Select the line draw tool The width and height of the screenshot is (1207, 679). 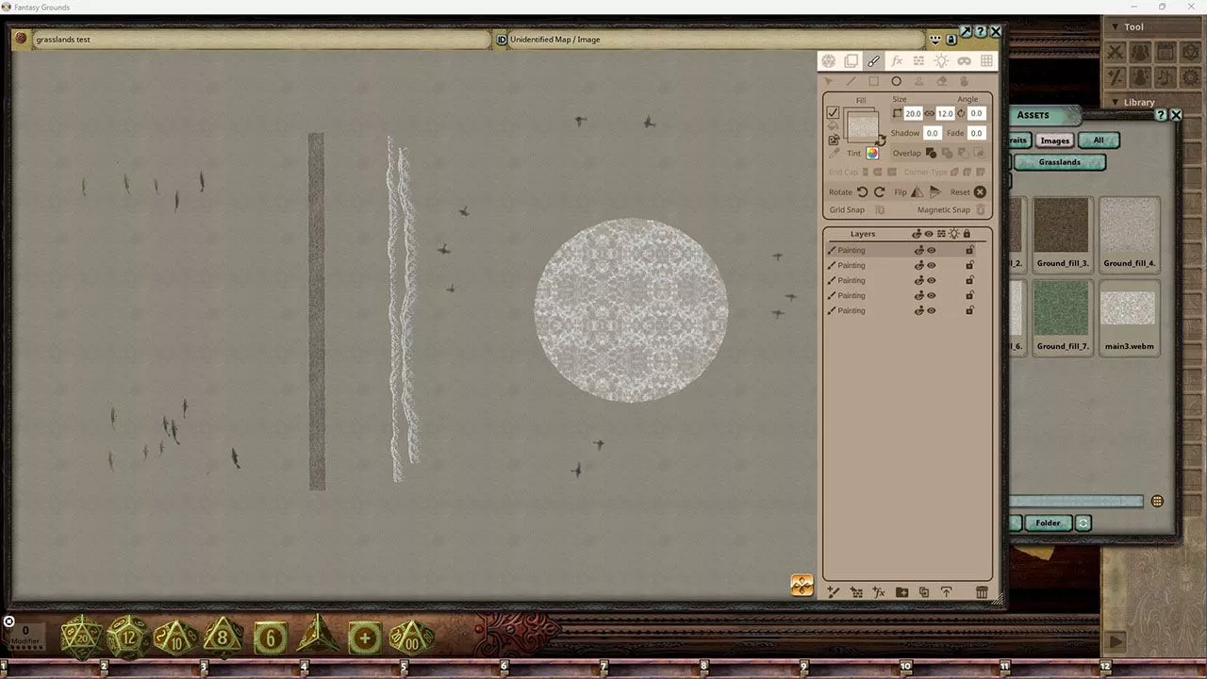point(852,82)
